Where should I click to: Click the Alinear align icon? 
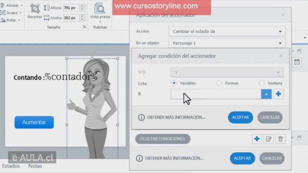(3, 5)
